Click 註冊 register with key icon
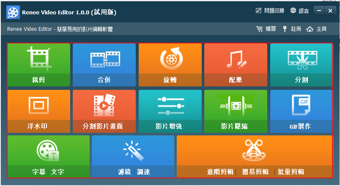This screenshot has width=340, height=186. tap(292, 29)
